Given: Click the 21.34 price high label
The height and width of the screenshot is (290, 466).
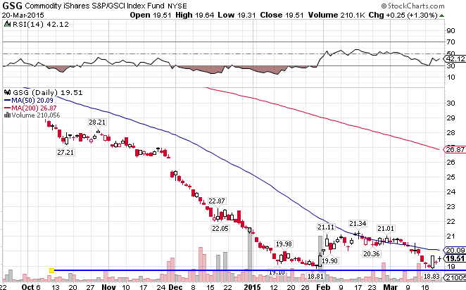Looking at the screenshot, I should click(x=358, y=223).
